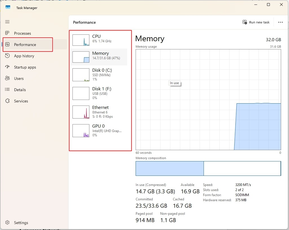Click the Services puzzle icon

(7, 101)
